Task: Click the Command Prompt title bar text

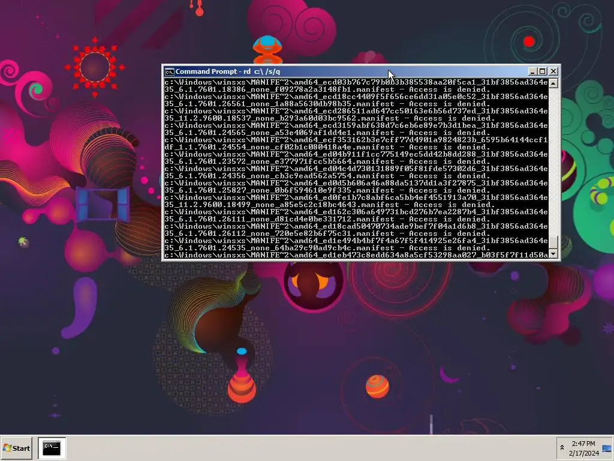Action: point(227,71)
